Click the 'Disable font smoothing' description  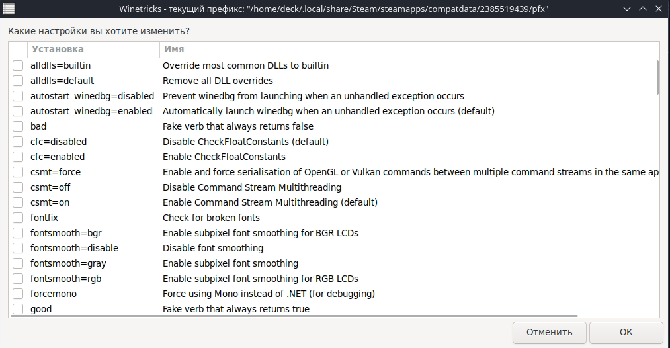tap(213, 248)
